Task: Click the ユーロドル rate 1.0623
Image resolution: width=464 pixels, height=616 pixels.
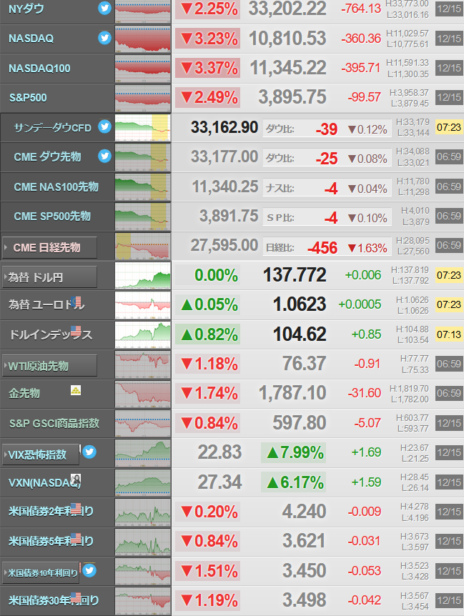Action: (300, 304)
